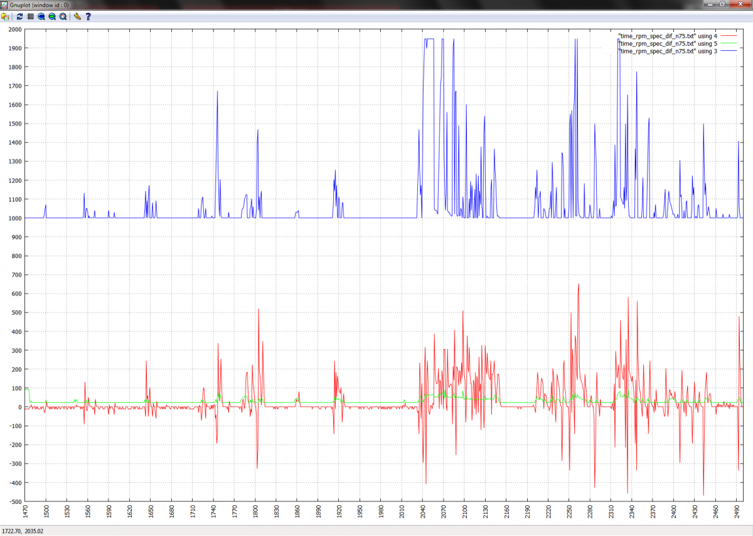This screenshot has width=753, height=536.
Task: Click the x-axis label 2040
Action: [422, 513]
